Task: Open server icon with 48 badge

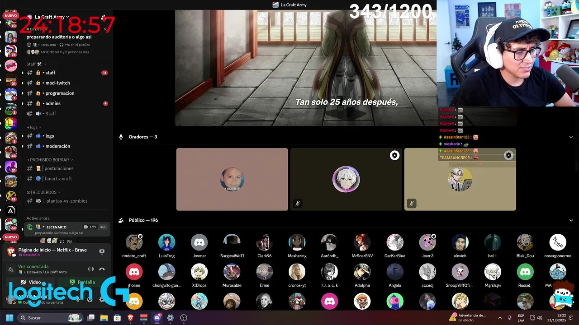Action: pyautogui.click(x=10, y=152)
